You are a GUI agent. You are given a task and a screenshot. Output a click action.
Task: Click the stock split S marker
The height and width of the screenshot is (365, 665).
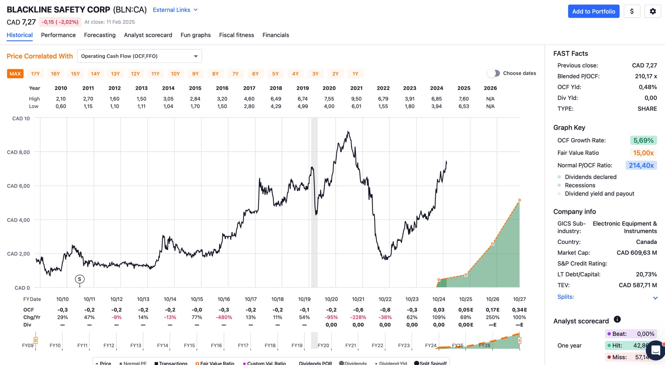point(80,279)
